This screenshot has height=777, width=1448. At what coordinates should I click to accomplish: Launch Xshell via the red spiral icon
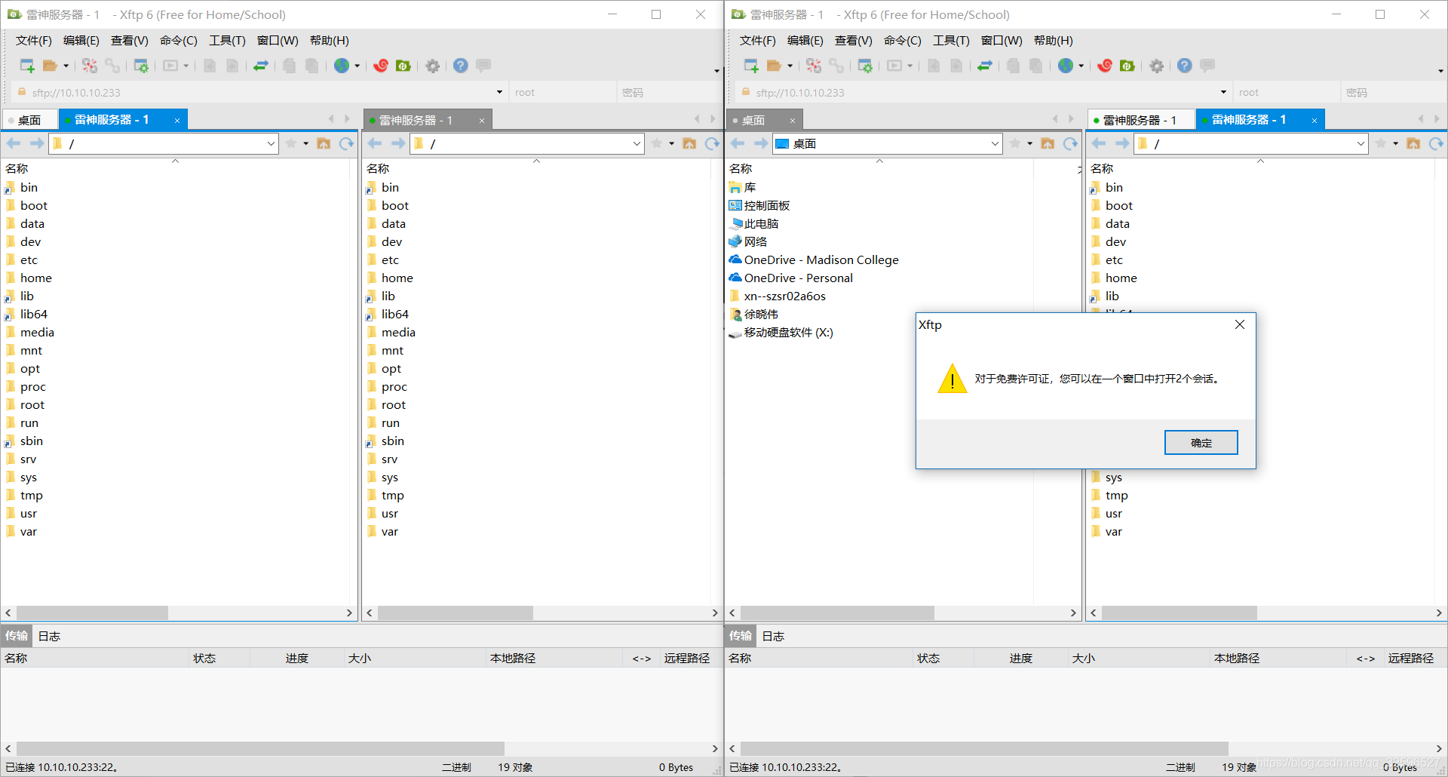click(x=381, y=66)
